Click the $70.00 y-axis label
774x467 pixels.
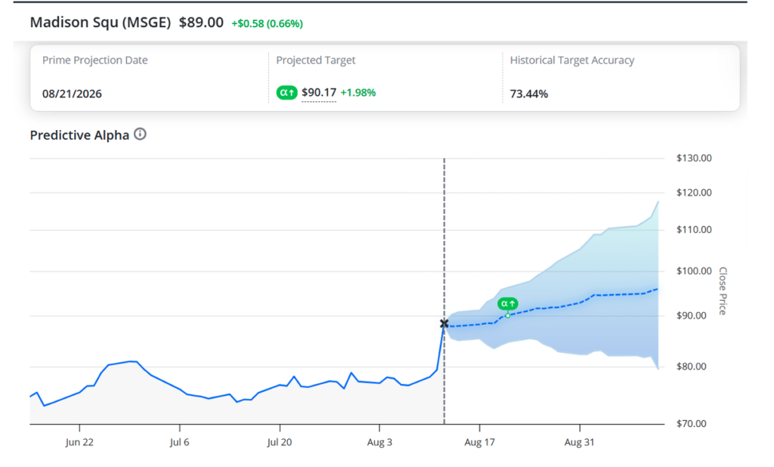point(692,424)
